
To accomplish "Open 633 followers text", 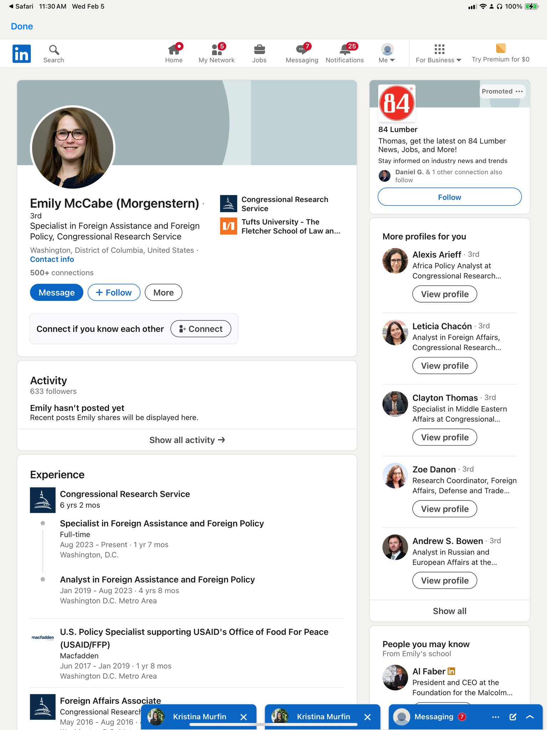I will [x=53, y=391].
